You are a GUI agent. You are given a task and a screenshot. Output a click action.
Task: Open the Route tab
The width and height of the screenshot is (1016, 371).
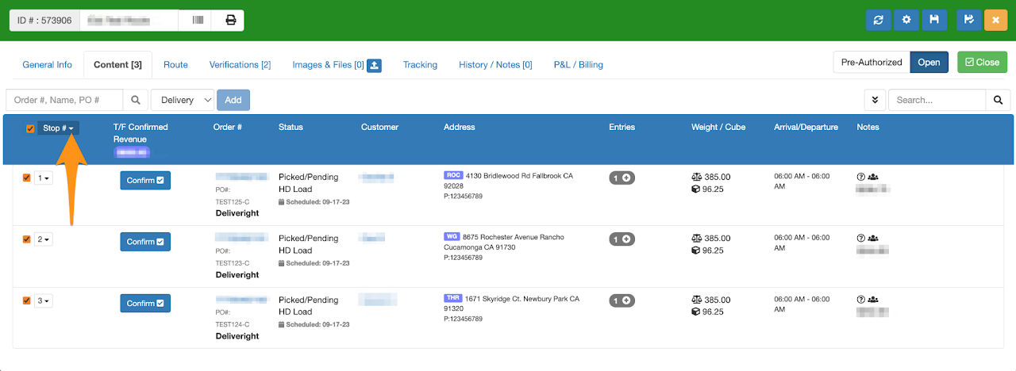click(x=175, y=65)
